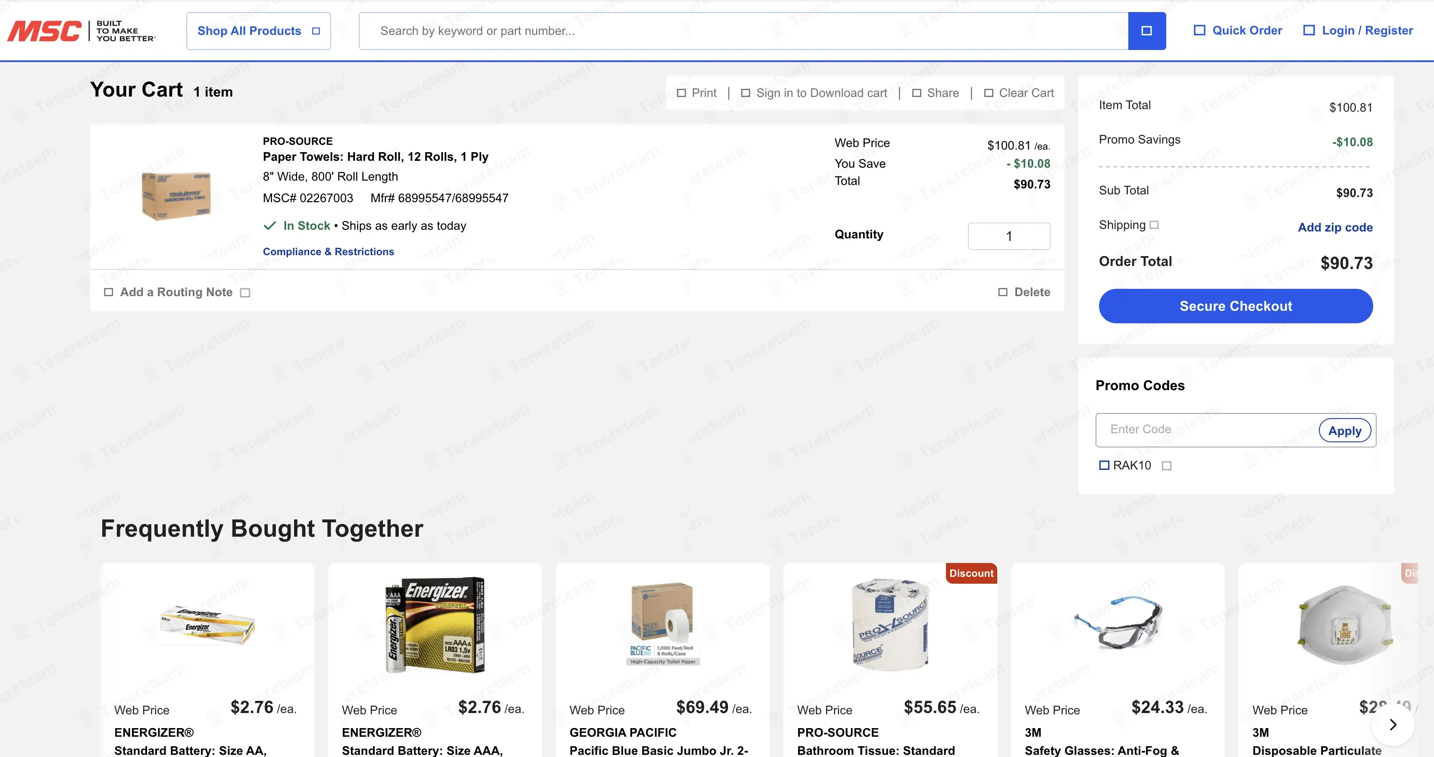Viewport: 1434px width, 757px height.
Task: Open 3M disposable respirator image
Action: point(1345,625)
